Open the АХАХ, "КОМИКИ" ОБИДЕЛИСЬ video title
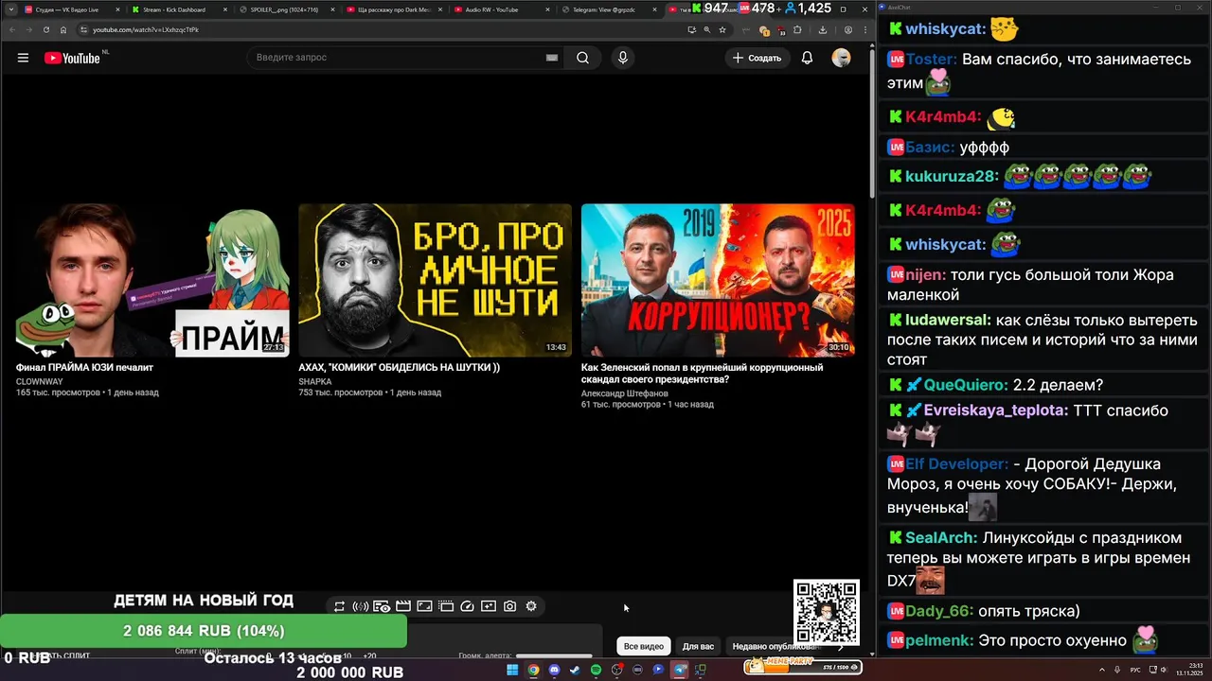This screenshot has width=1212, height=681. [399, 367]
